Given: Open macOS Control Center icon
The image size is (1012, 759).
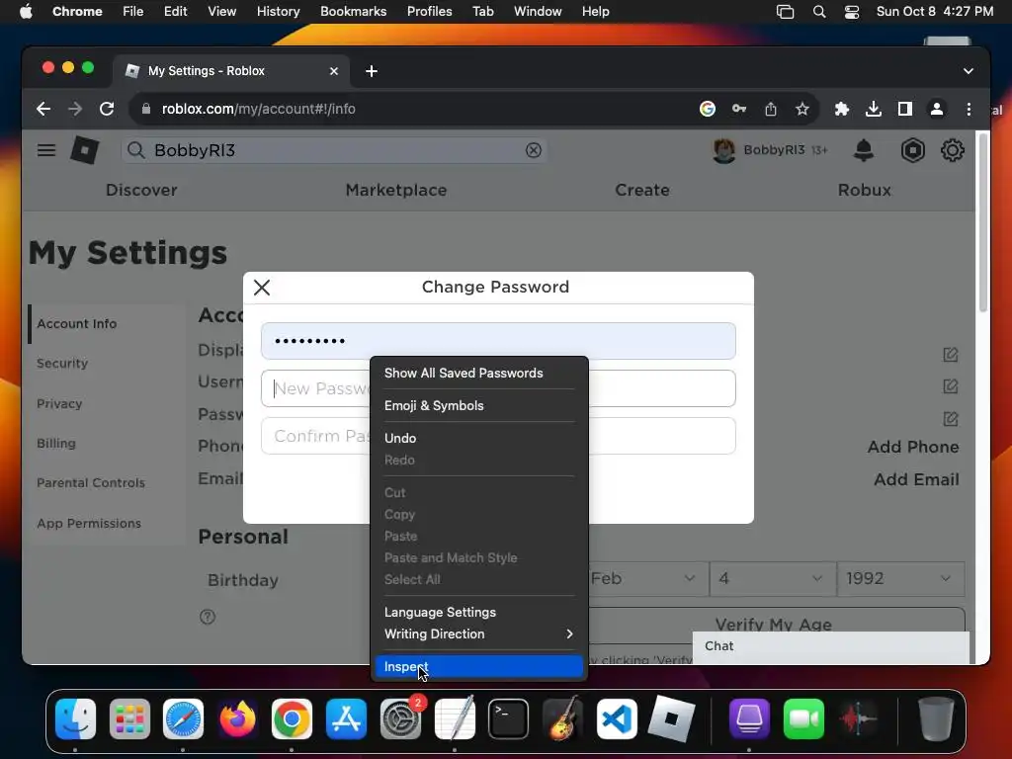Looking at the screenshot, I should (852, 12).
